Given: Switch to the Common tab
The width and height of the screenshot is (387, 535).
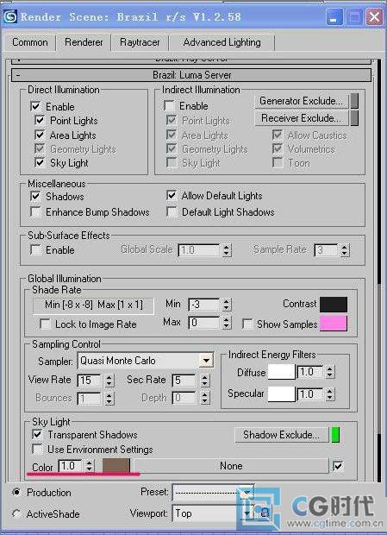Looking at the screenshot, I should [x=29, y=42].
